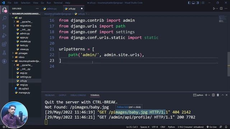Viewport: 230px width, 129px height.
Task: Switch to Problems panel tab
Action: [50, 95]
